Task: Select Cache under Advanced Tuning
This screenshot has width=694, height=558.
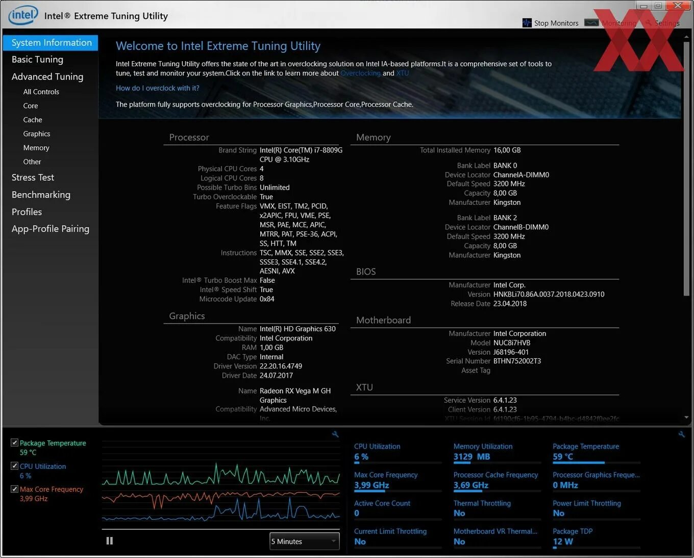Action: tap(33, 120)
